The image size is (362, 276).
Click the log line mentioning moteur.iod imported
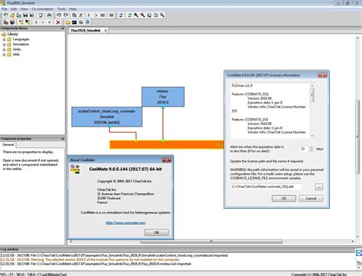[96, 264]
